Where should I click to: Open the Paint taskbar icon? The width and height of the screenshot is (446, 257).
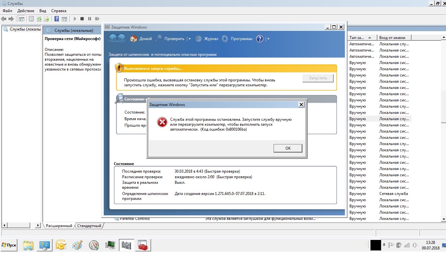[x=77, y=245]
